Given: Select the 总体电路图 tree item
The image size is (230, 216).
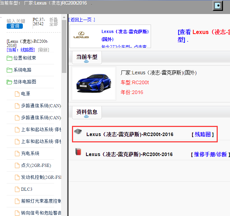Looking at the screenshot, I should pos(25,82).
